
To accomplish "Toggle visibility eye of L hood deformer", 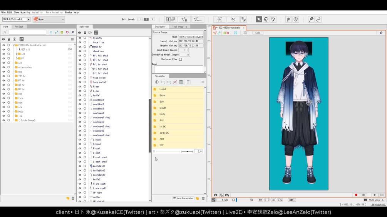I will 80,139.
